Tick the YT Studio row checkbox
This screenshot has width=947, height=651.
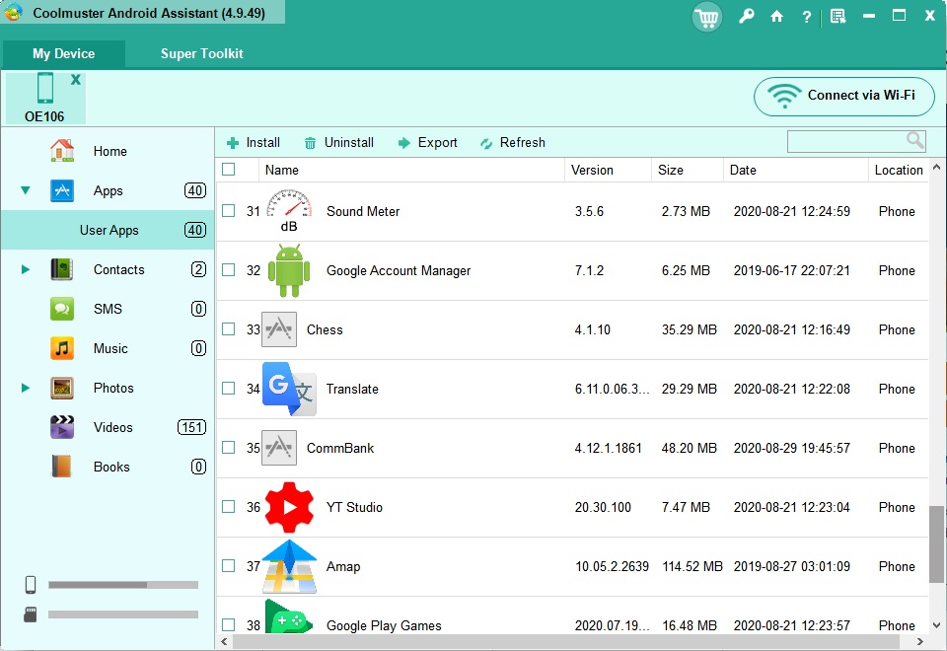click(228, 507)
